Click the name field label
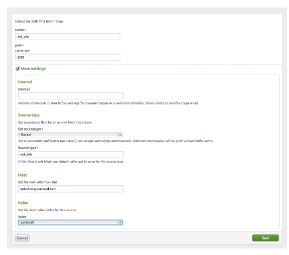 (19, 30)
